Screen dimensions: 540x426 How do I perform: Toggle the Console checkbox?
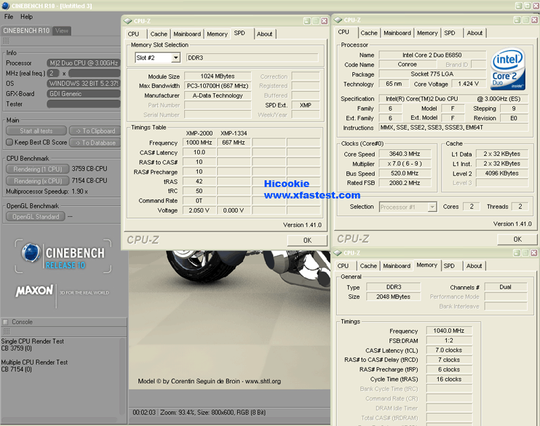[5, 322]
